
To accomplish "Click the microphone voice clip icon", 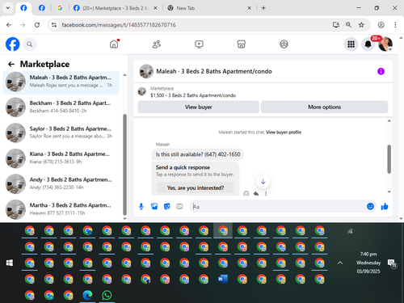I will point(141,207).
